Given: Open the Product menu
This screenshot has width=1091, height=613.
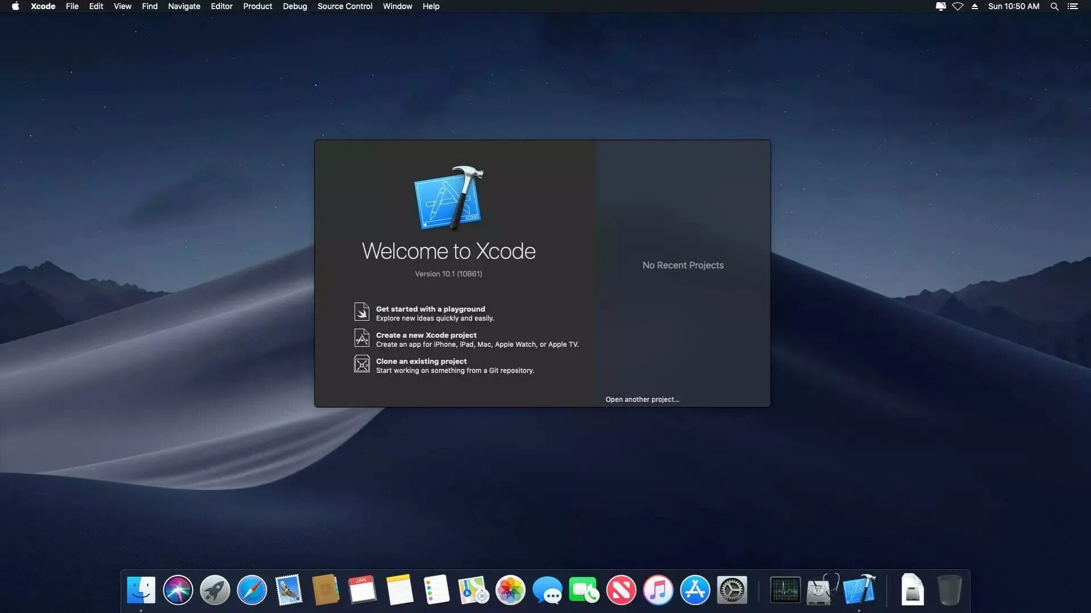Looking at the screenshot, I should [257, 6].
